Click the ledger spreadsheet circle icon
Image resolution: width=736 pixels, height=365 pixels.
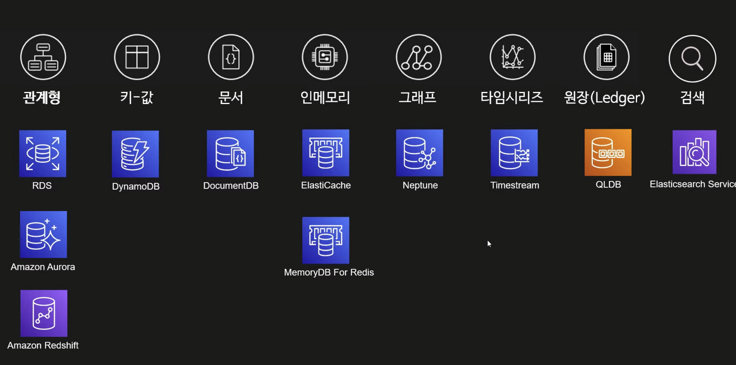pyautogui.click(x=606, y=57)
